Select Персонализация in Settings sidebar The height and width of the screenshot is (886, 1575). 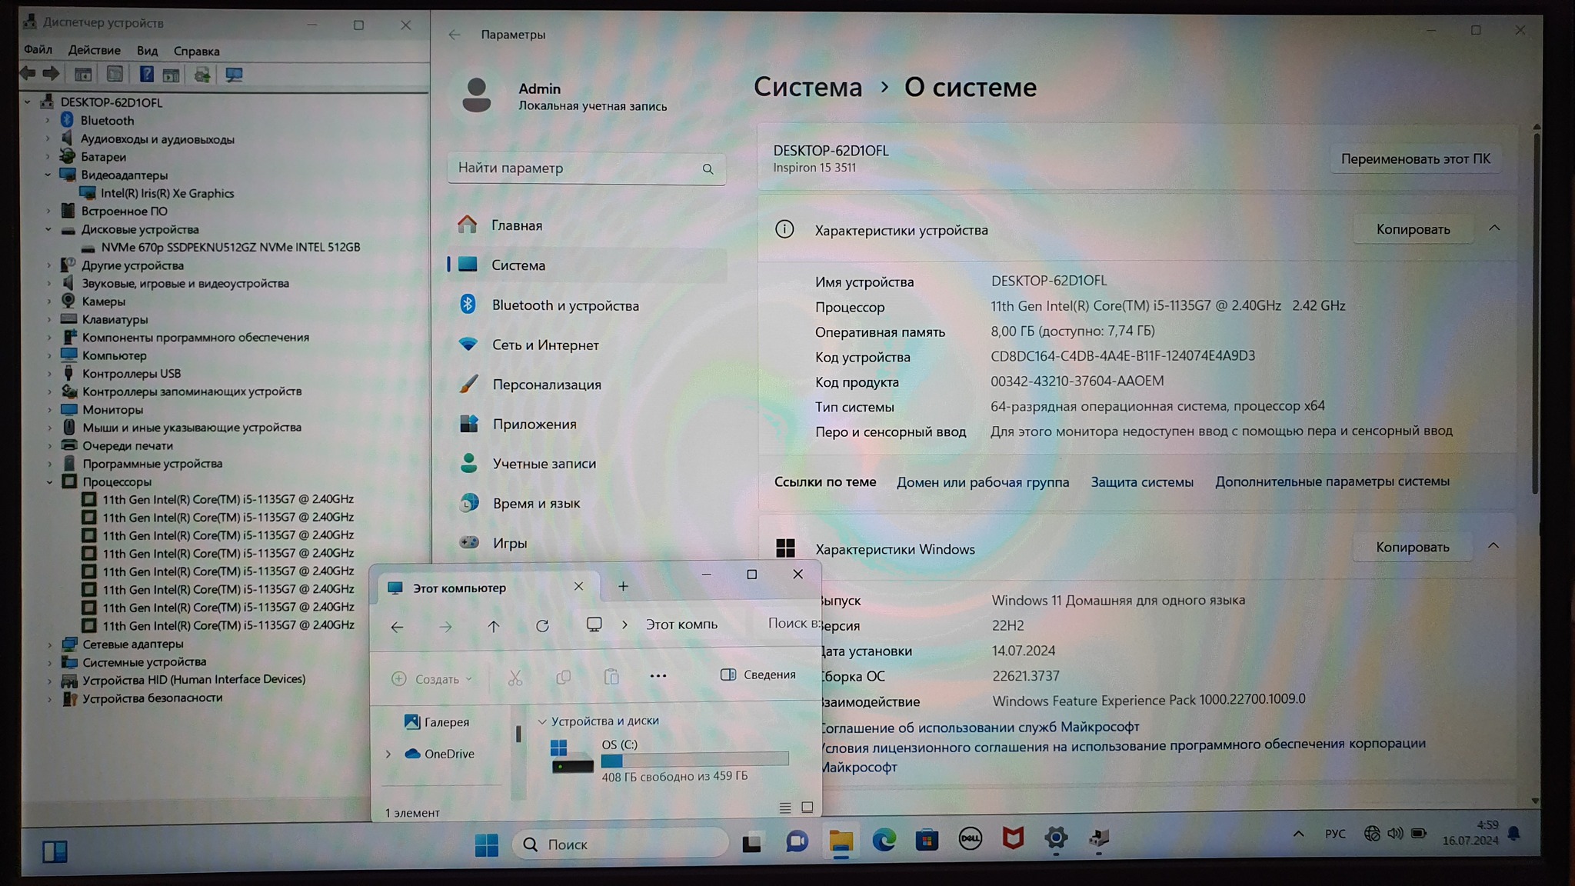pyautogui.click(x=546, y=385)
